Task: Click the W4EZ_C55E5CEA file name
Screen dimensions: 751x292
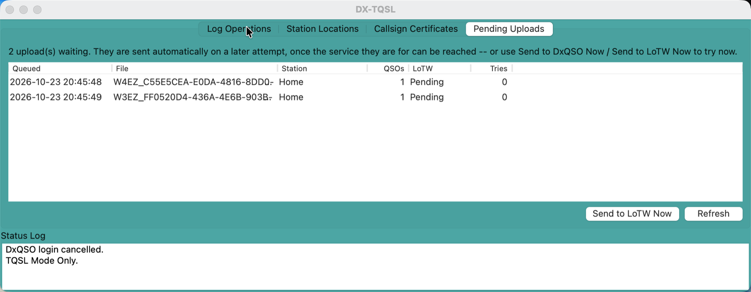Action: (193, 82)
